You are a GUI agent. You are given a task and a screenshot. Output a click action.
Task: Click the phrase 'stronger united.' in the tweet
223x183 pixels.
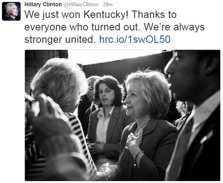(x=60, y=40)
